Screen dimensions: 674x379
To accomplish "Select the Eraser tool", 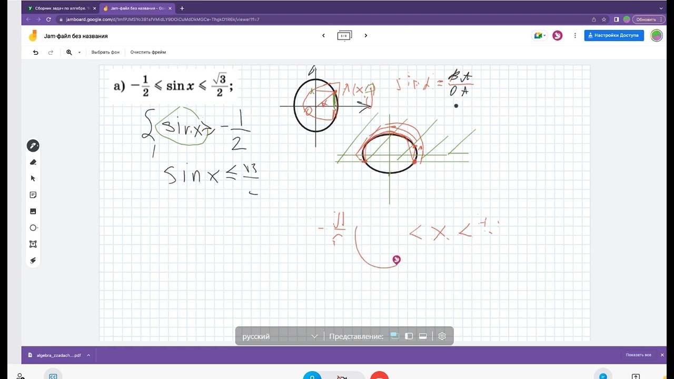I will click(x=33, y=162).
